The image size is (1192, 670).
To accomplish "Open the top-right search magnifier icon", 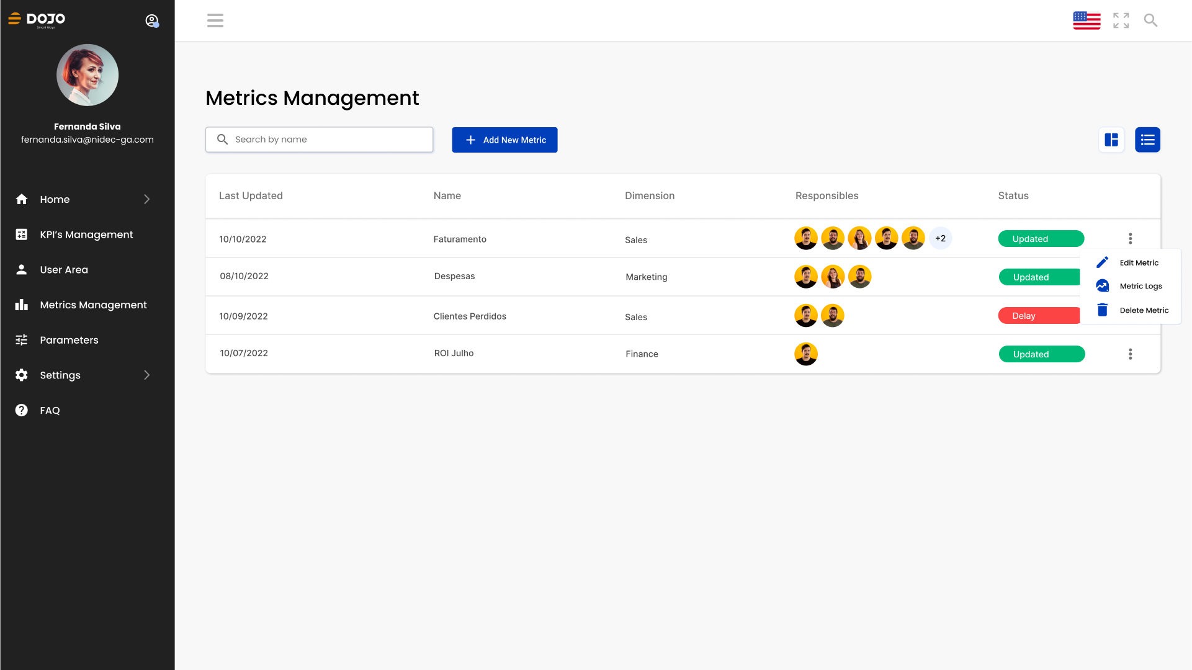I will coord(1150,20).
